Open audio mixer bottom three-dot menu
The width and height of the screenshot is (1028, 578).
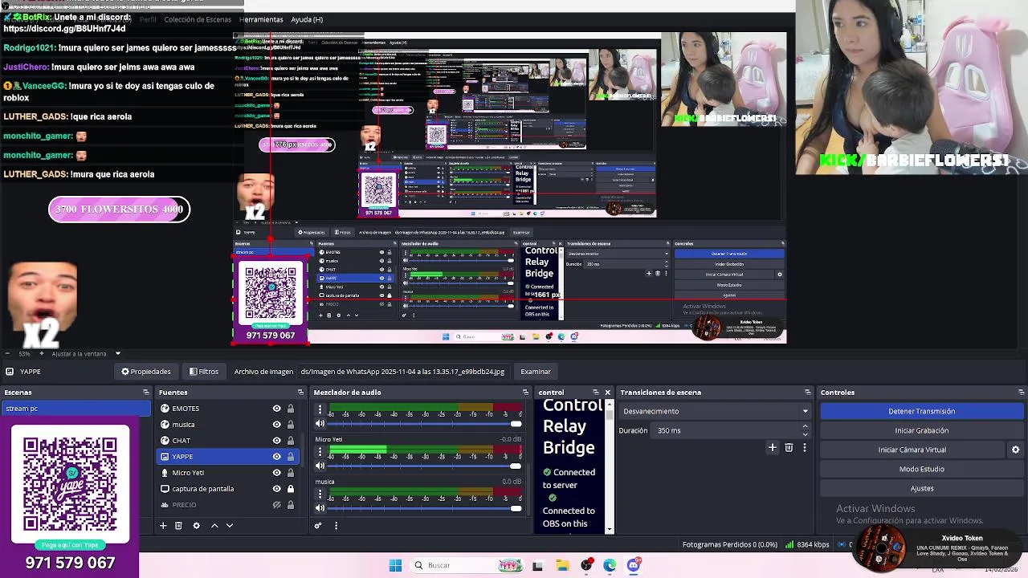[336, 526]
